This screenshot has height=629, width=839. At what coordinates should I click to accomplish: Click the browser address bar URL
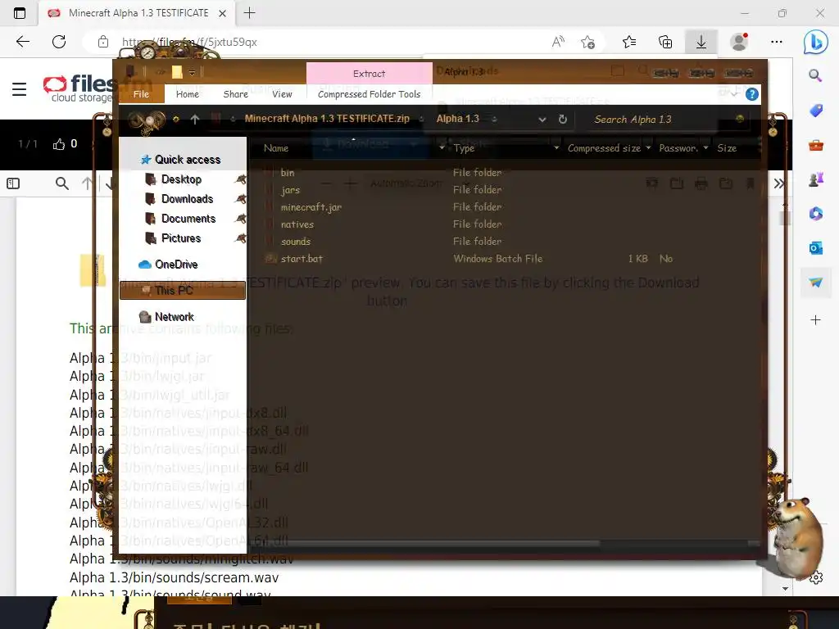(x=189, y=42)
